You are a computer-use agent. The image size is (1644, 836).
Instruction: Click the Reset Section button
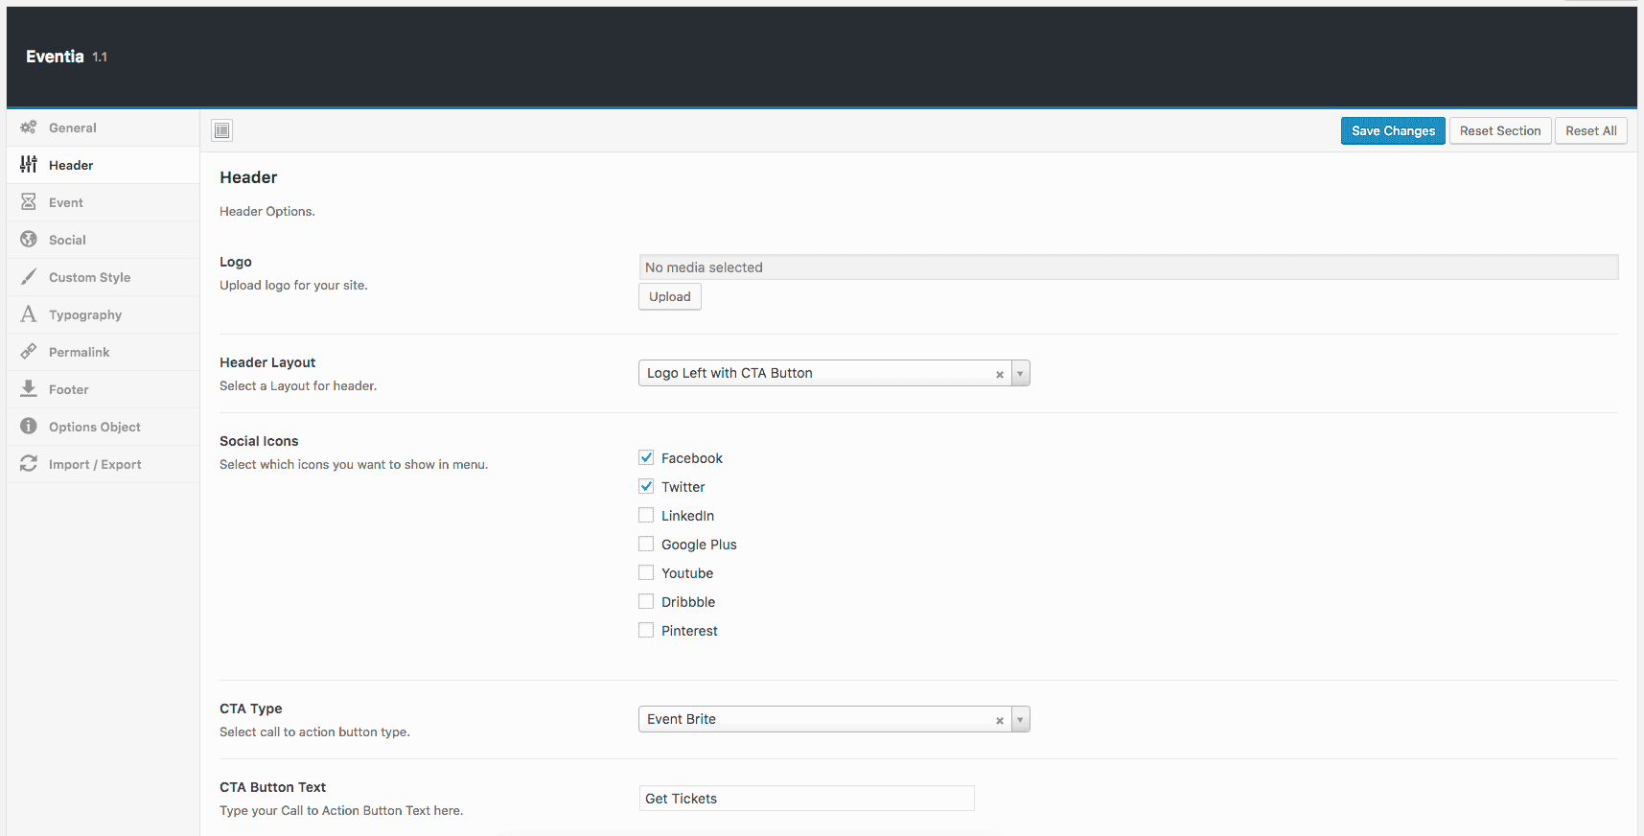pyautogui.click(x=1499, y=131)
